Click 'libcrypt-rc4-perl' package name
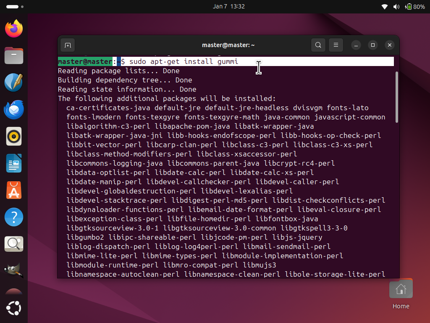The width and height of the screenshot is (430, 323). pos(299,164)
